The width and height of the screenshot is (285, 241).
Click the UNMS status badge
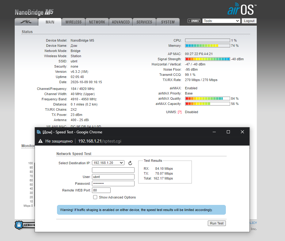tap(194, 21)
